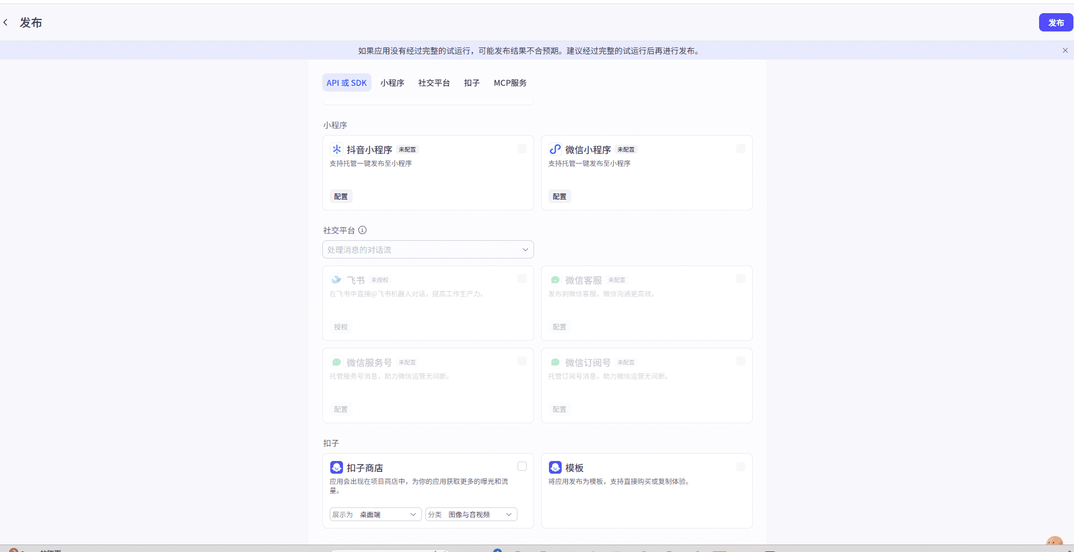Click the 微信小程序 logo icon
This screenshot has width=1074, height=552.
pyautogui.click(x=555, y=149)
